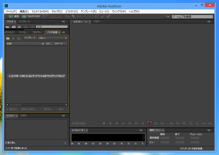Viewport: 219px width, 155px height.
Task: Open the ビュー(V) menu
Action: 104,12
